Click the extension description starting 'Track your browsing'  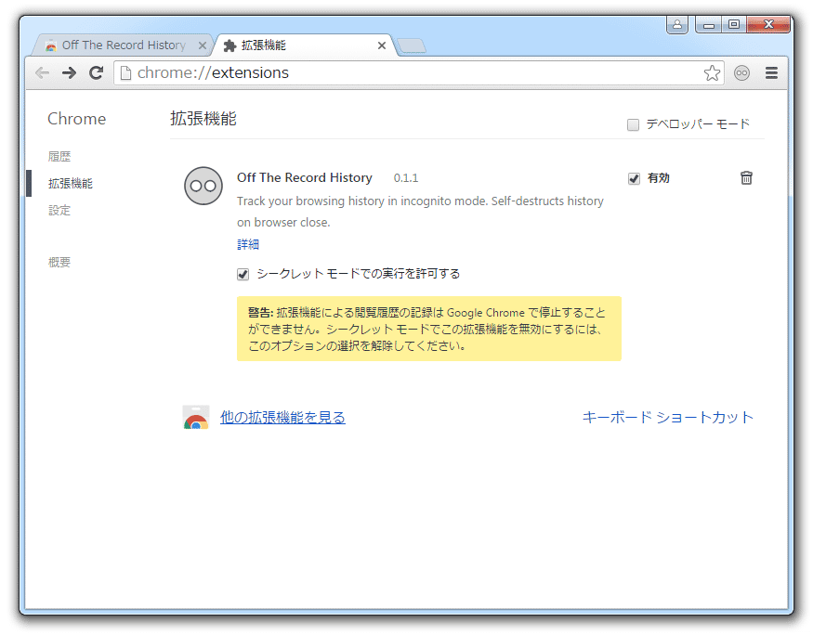420,212
